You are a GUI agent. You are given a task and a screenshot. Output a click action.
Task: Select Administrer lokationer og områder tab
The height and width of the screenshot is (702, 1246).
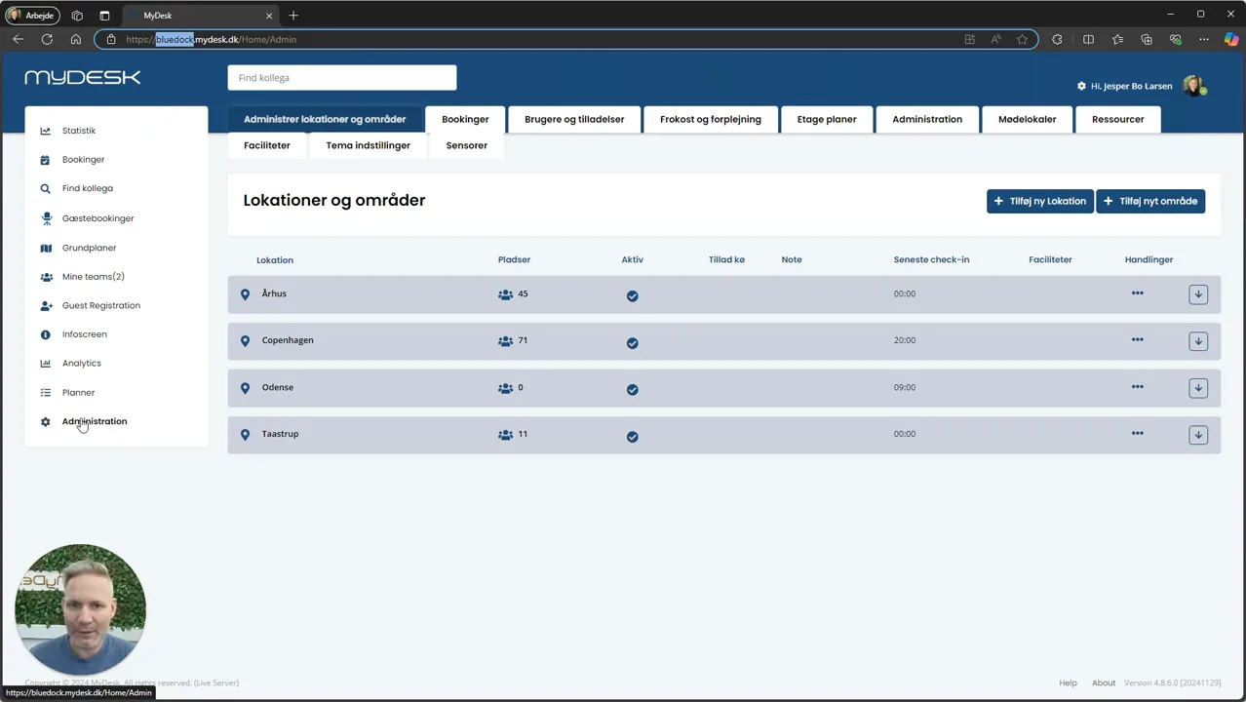325,119
